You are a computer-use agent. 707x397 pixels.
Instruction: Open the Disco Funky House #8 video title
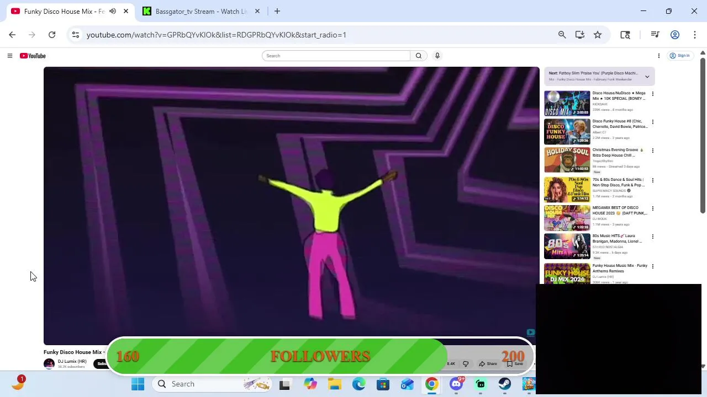point(620,124)
